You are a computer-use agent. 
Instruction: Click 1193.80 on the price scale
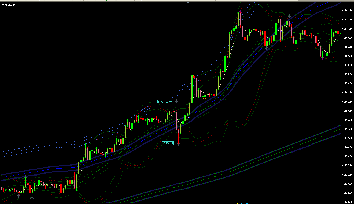click(x=348, y=29)
